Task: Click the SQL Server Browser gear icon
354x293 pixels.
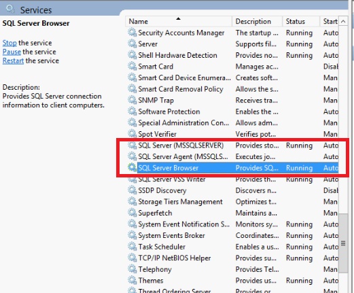Action: click(x=132, y=168)
